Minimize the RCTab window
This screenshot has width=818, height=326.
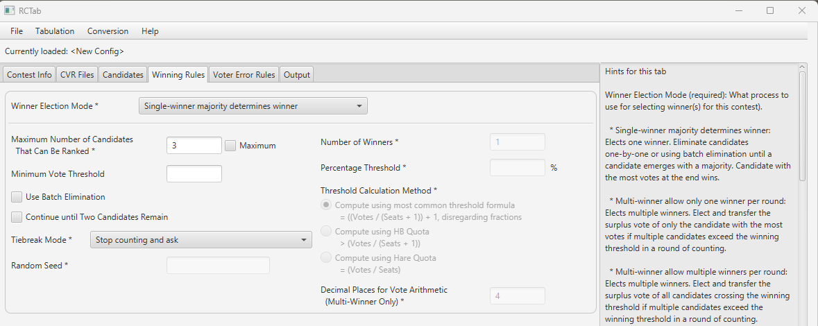739,10
